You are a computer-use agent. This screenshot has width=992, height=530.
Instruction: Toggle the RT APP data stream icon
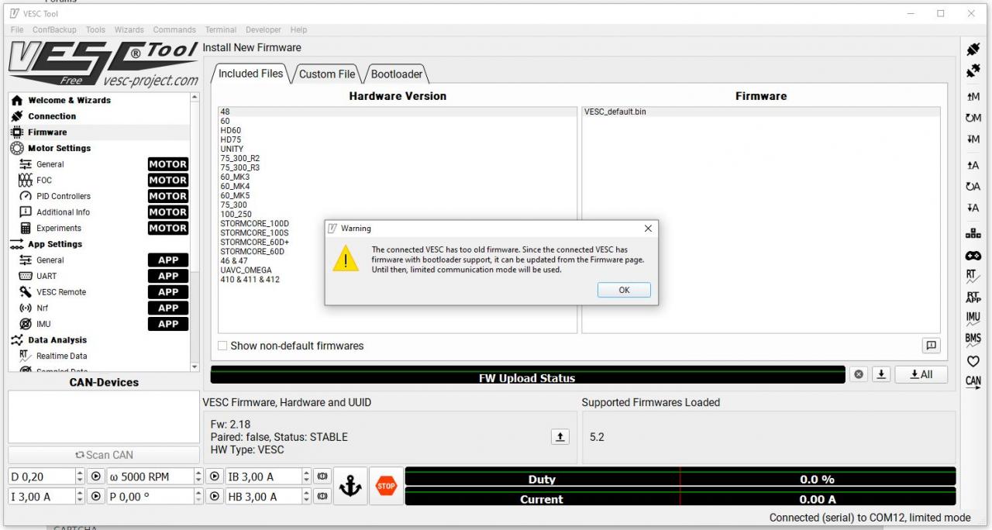tap(973, 297)
